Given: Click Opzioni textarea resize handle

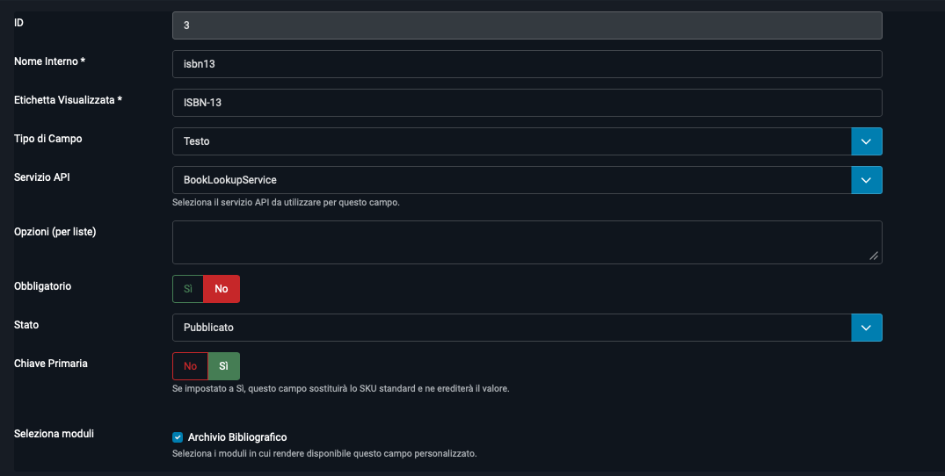Looking at the screenshot, I should coord(873,256).
